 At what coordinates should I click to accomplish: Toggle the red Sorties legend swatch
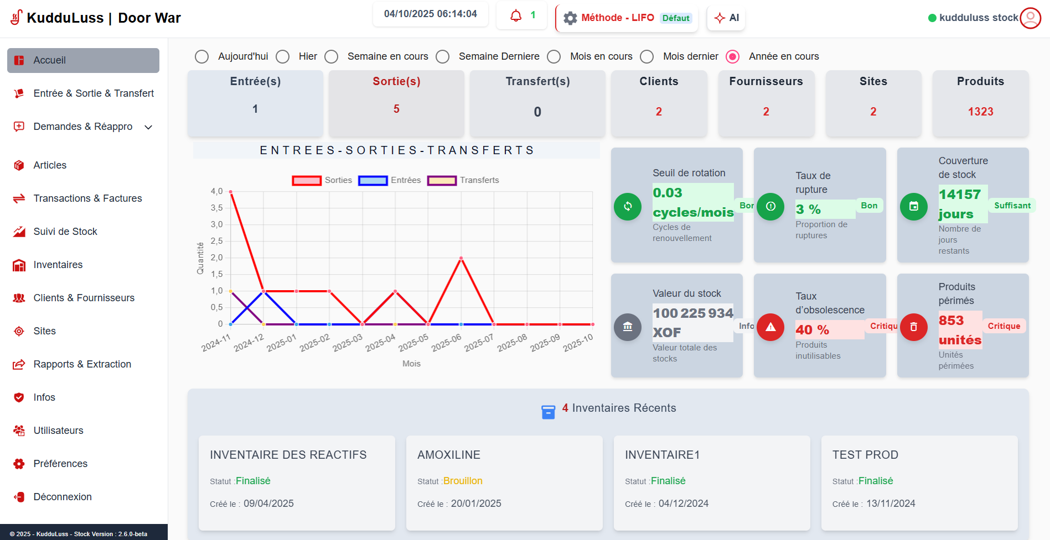point(307,181)
